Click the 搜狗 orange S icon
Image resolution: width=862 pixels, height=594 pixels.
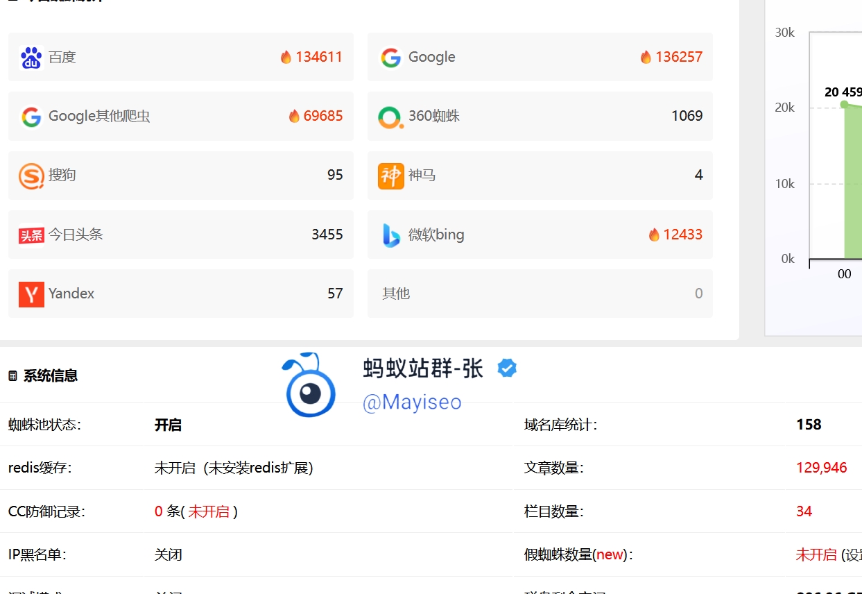[31, 176]
